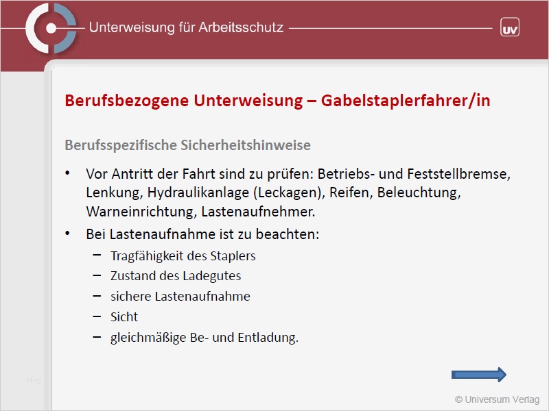
Task: Click the dash before "sichere Lastenaufnahme"
Action: [x=96, y=297]
